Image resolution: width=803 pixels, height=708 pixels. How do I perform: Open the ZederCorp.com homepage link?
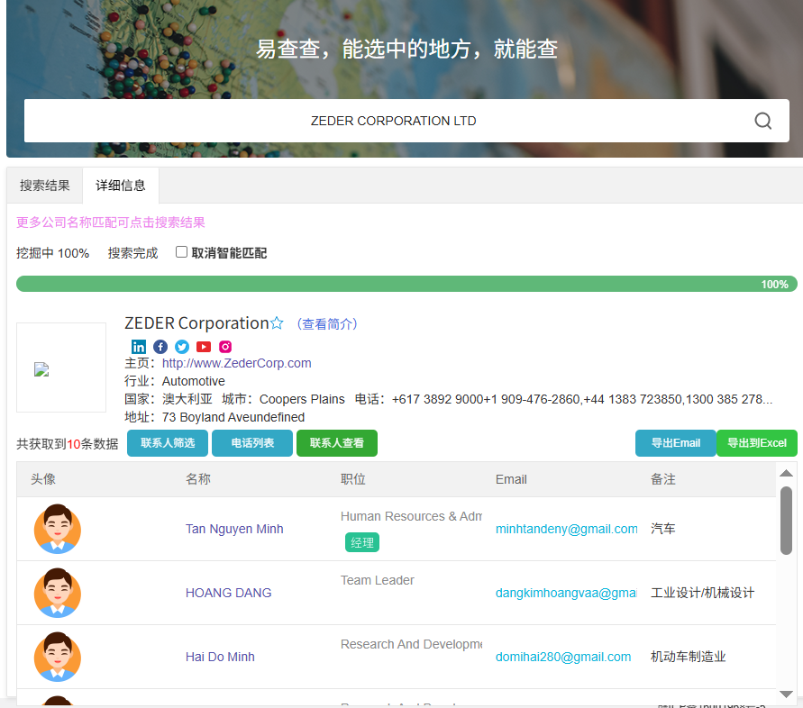(x=237, y=363)
